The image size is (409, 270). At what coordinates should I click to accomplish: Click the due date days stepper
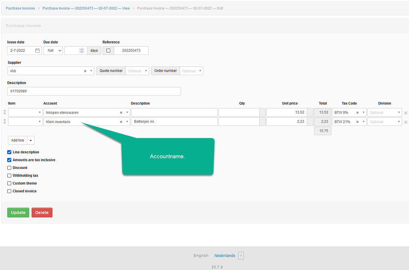81,51
